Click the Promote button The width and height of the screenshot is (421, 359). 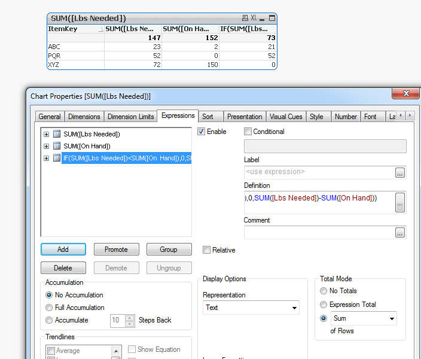(116, 250)
